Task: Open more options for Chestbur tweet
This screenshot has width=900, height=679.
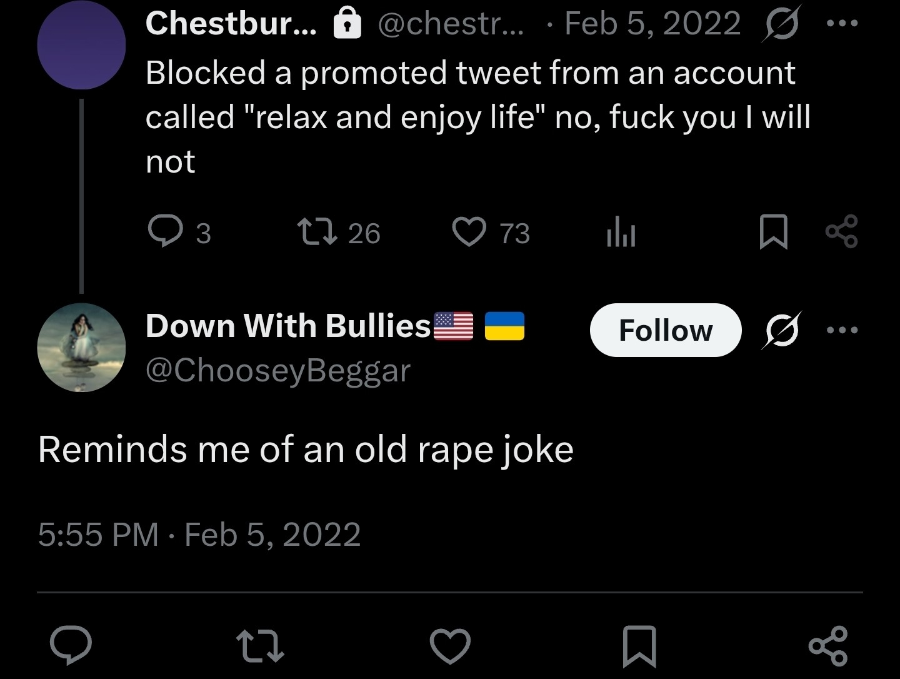Action: 842,24
